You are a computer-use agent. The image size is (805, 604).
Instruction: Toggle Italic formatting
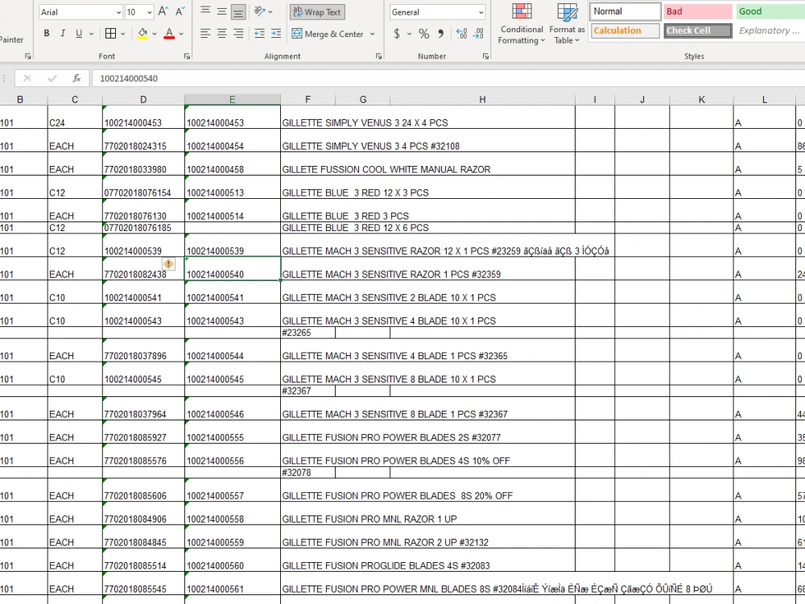pyautogui.click(x=63, y=33)
